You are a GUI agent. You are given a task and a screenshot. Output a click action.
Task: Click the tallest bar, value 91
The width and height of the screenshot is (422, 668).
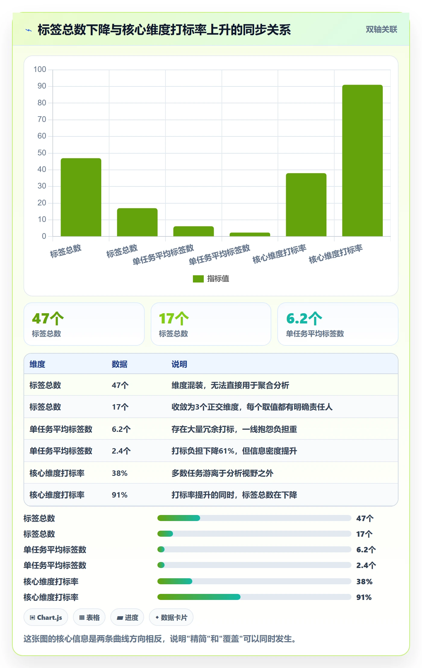pyautogui.click(x=362, y=161)
